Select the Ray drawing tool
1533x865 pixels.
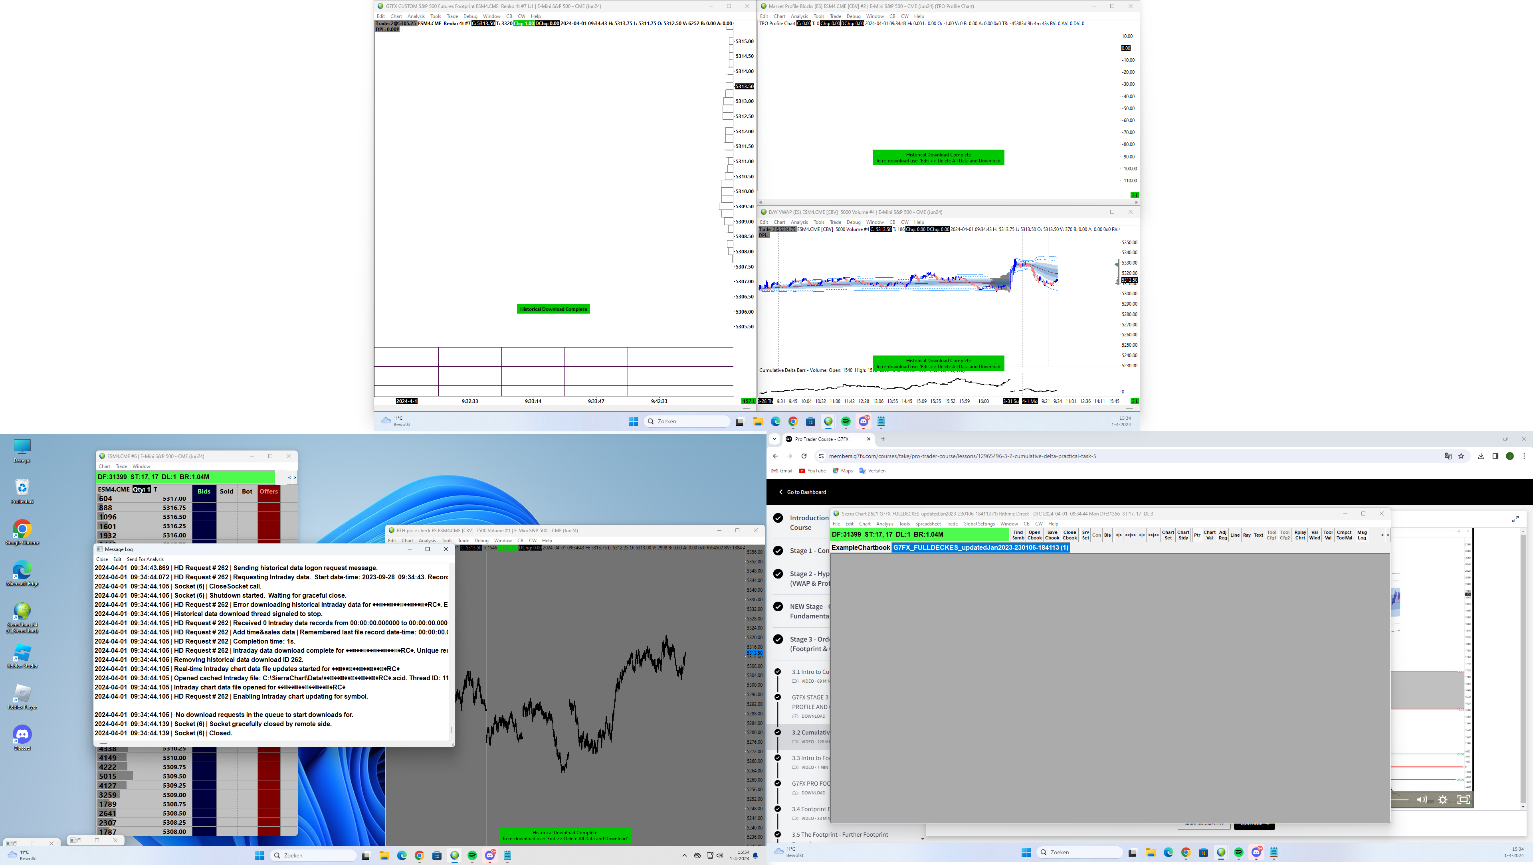(1247, 535)
